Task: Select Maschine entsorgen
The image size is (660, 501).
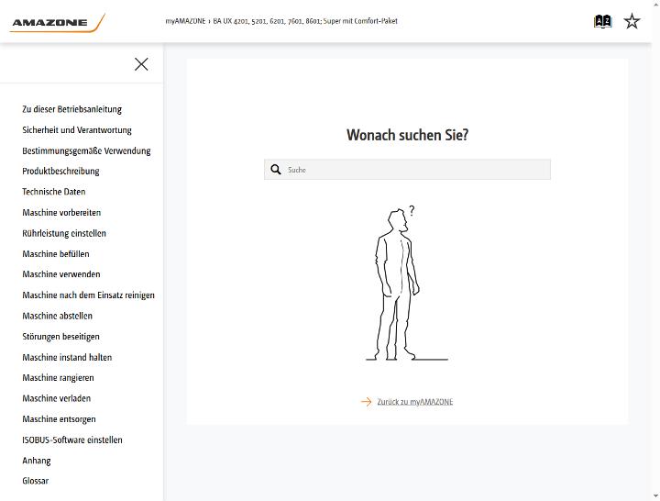Action: pyautogui.click(x=59, y=418)
